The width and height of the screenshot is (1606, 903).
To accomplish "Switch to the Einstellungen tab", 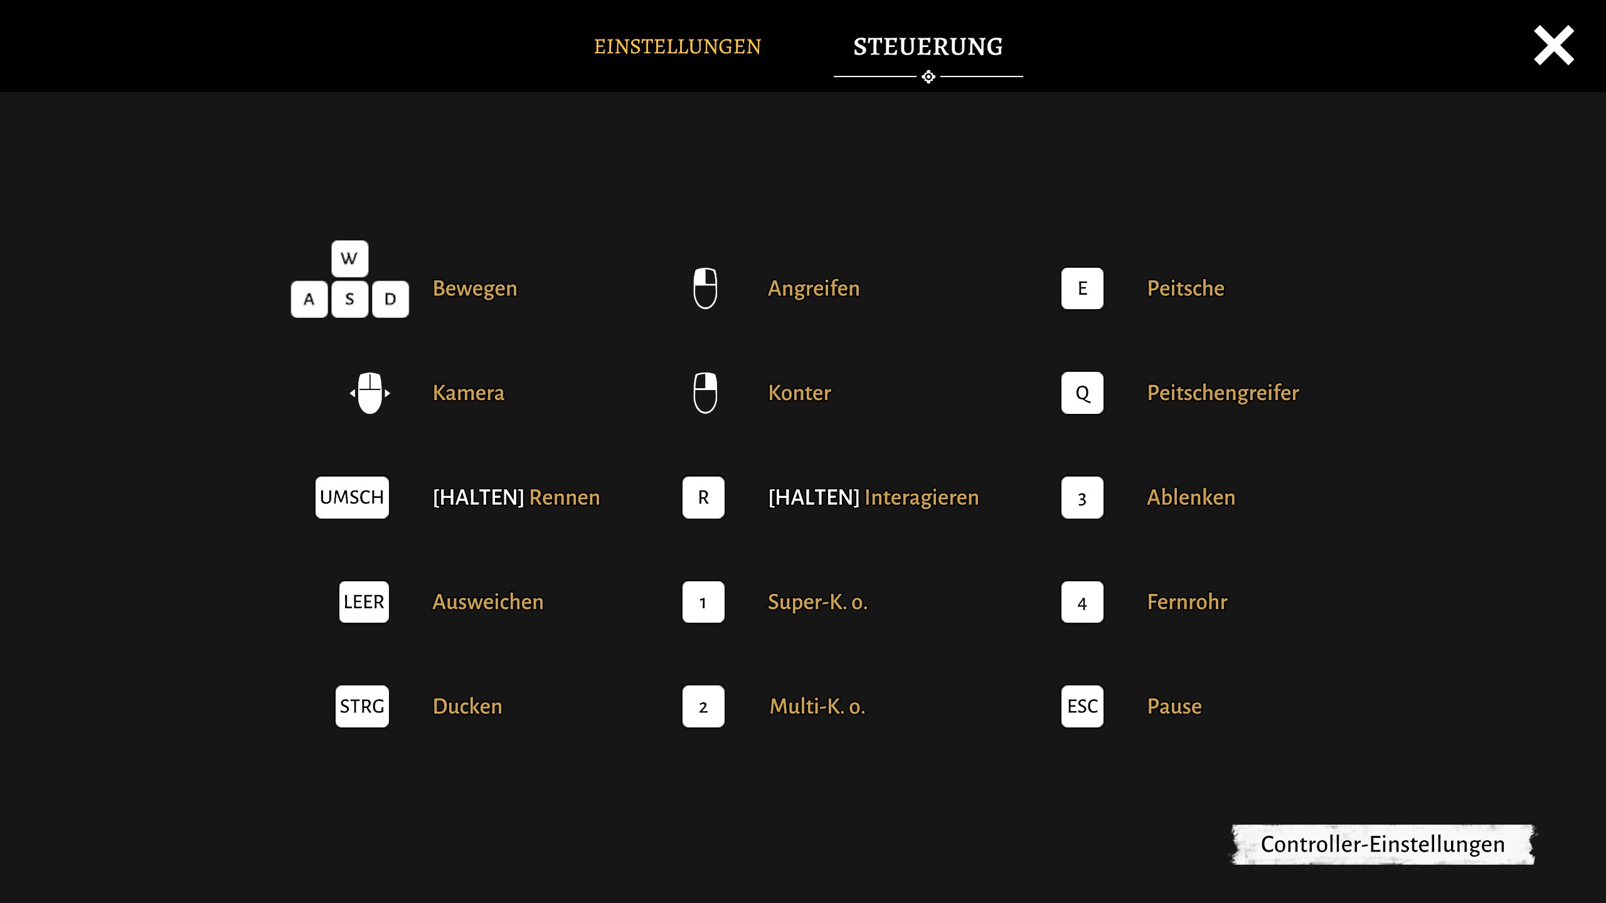I will coord(678,46).
